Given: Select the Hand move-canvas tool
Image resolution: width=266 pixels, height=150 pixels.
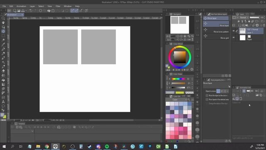Looking at the screenshot, I should coord(3,22).
